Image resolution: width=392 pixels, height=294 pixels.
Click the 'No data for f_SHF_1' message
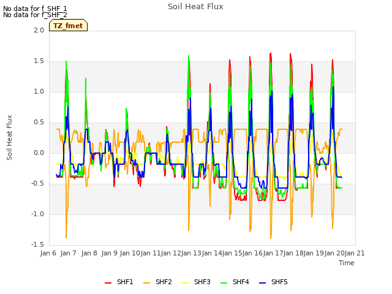(35, 9)
